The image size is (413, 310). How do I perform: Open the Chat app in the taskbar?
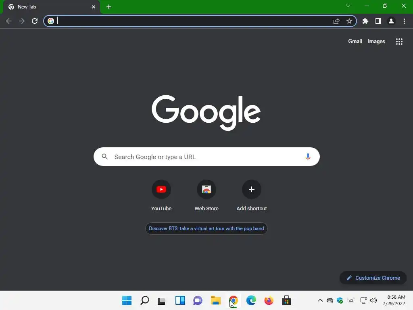(x=198, y=300)
